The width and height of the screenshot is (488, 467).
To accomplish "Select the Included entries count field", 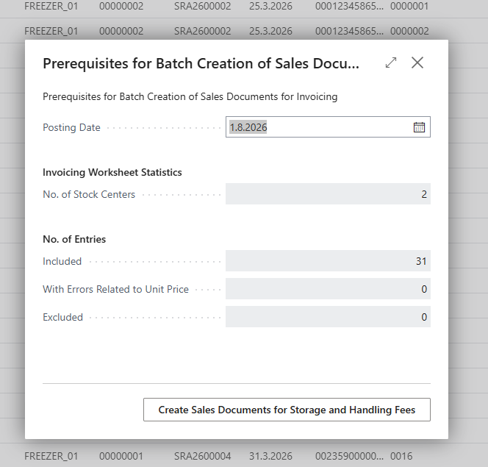I will click(328, 261).
